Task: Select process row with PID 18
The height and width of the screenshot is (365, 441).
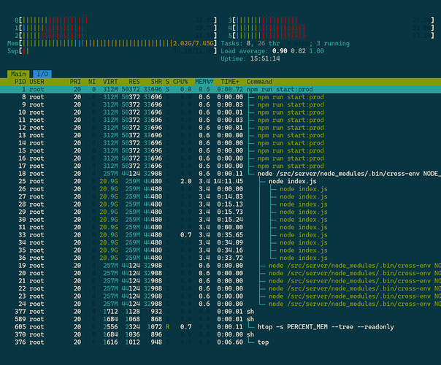Action: [x=219, y=173]
